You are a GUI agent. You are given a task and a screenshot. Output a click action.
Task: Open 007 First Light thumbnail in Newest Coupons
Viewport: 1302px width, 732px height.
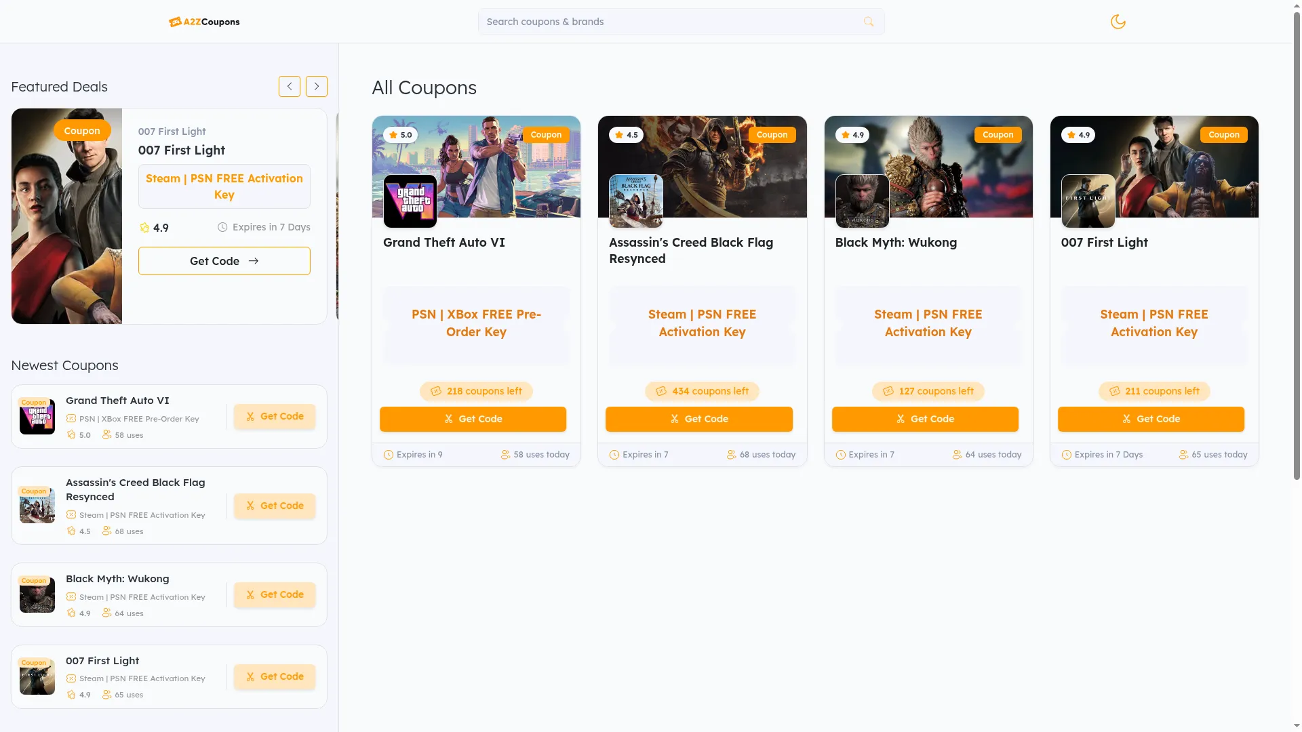pos(37,676)
